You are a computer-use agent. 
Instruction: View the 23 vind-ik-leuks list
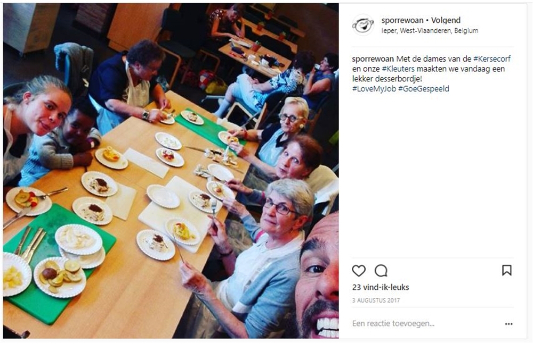(x=381, y=287)
